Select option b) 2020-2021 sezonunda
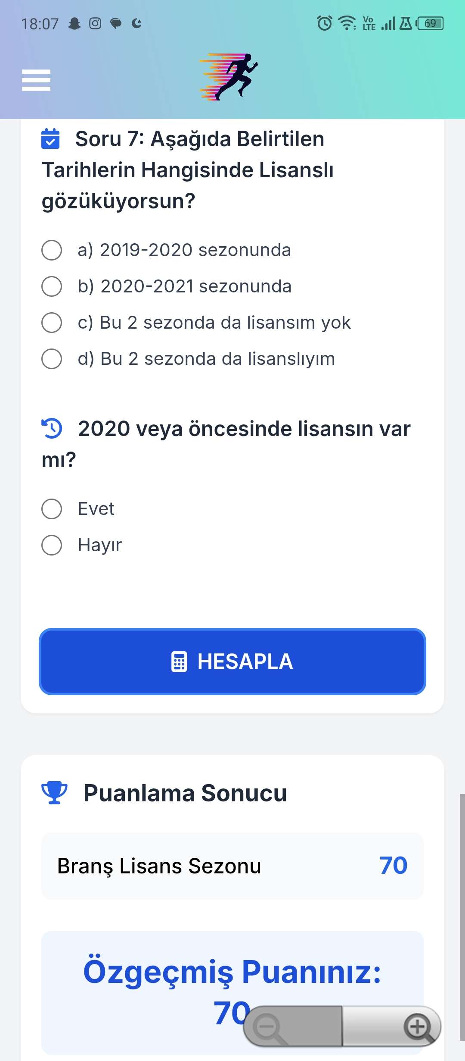This screenshot has width=465, height=1061. pos(167,286)
